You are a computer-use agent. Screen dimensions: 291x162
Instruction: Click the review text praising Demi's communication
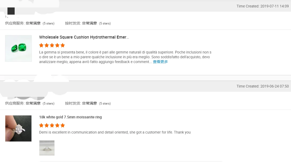[115, 132]
